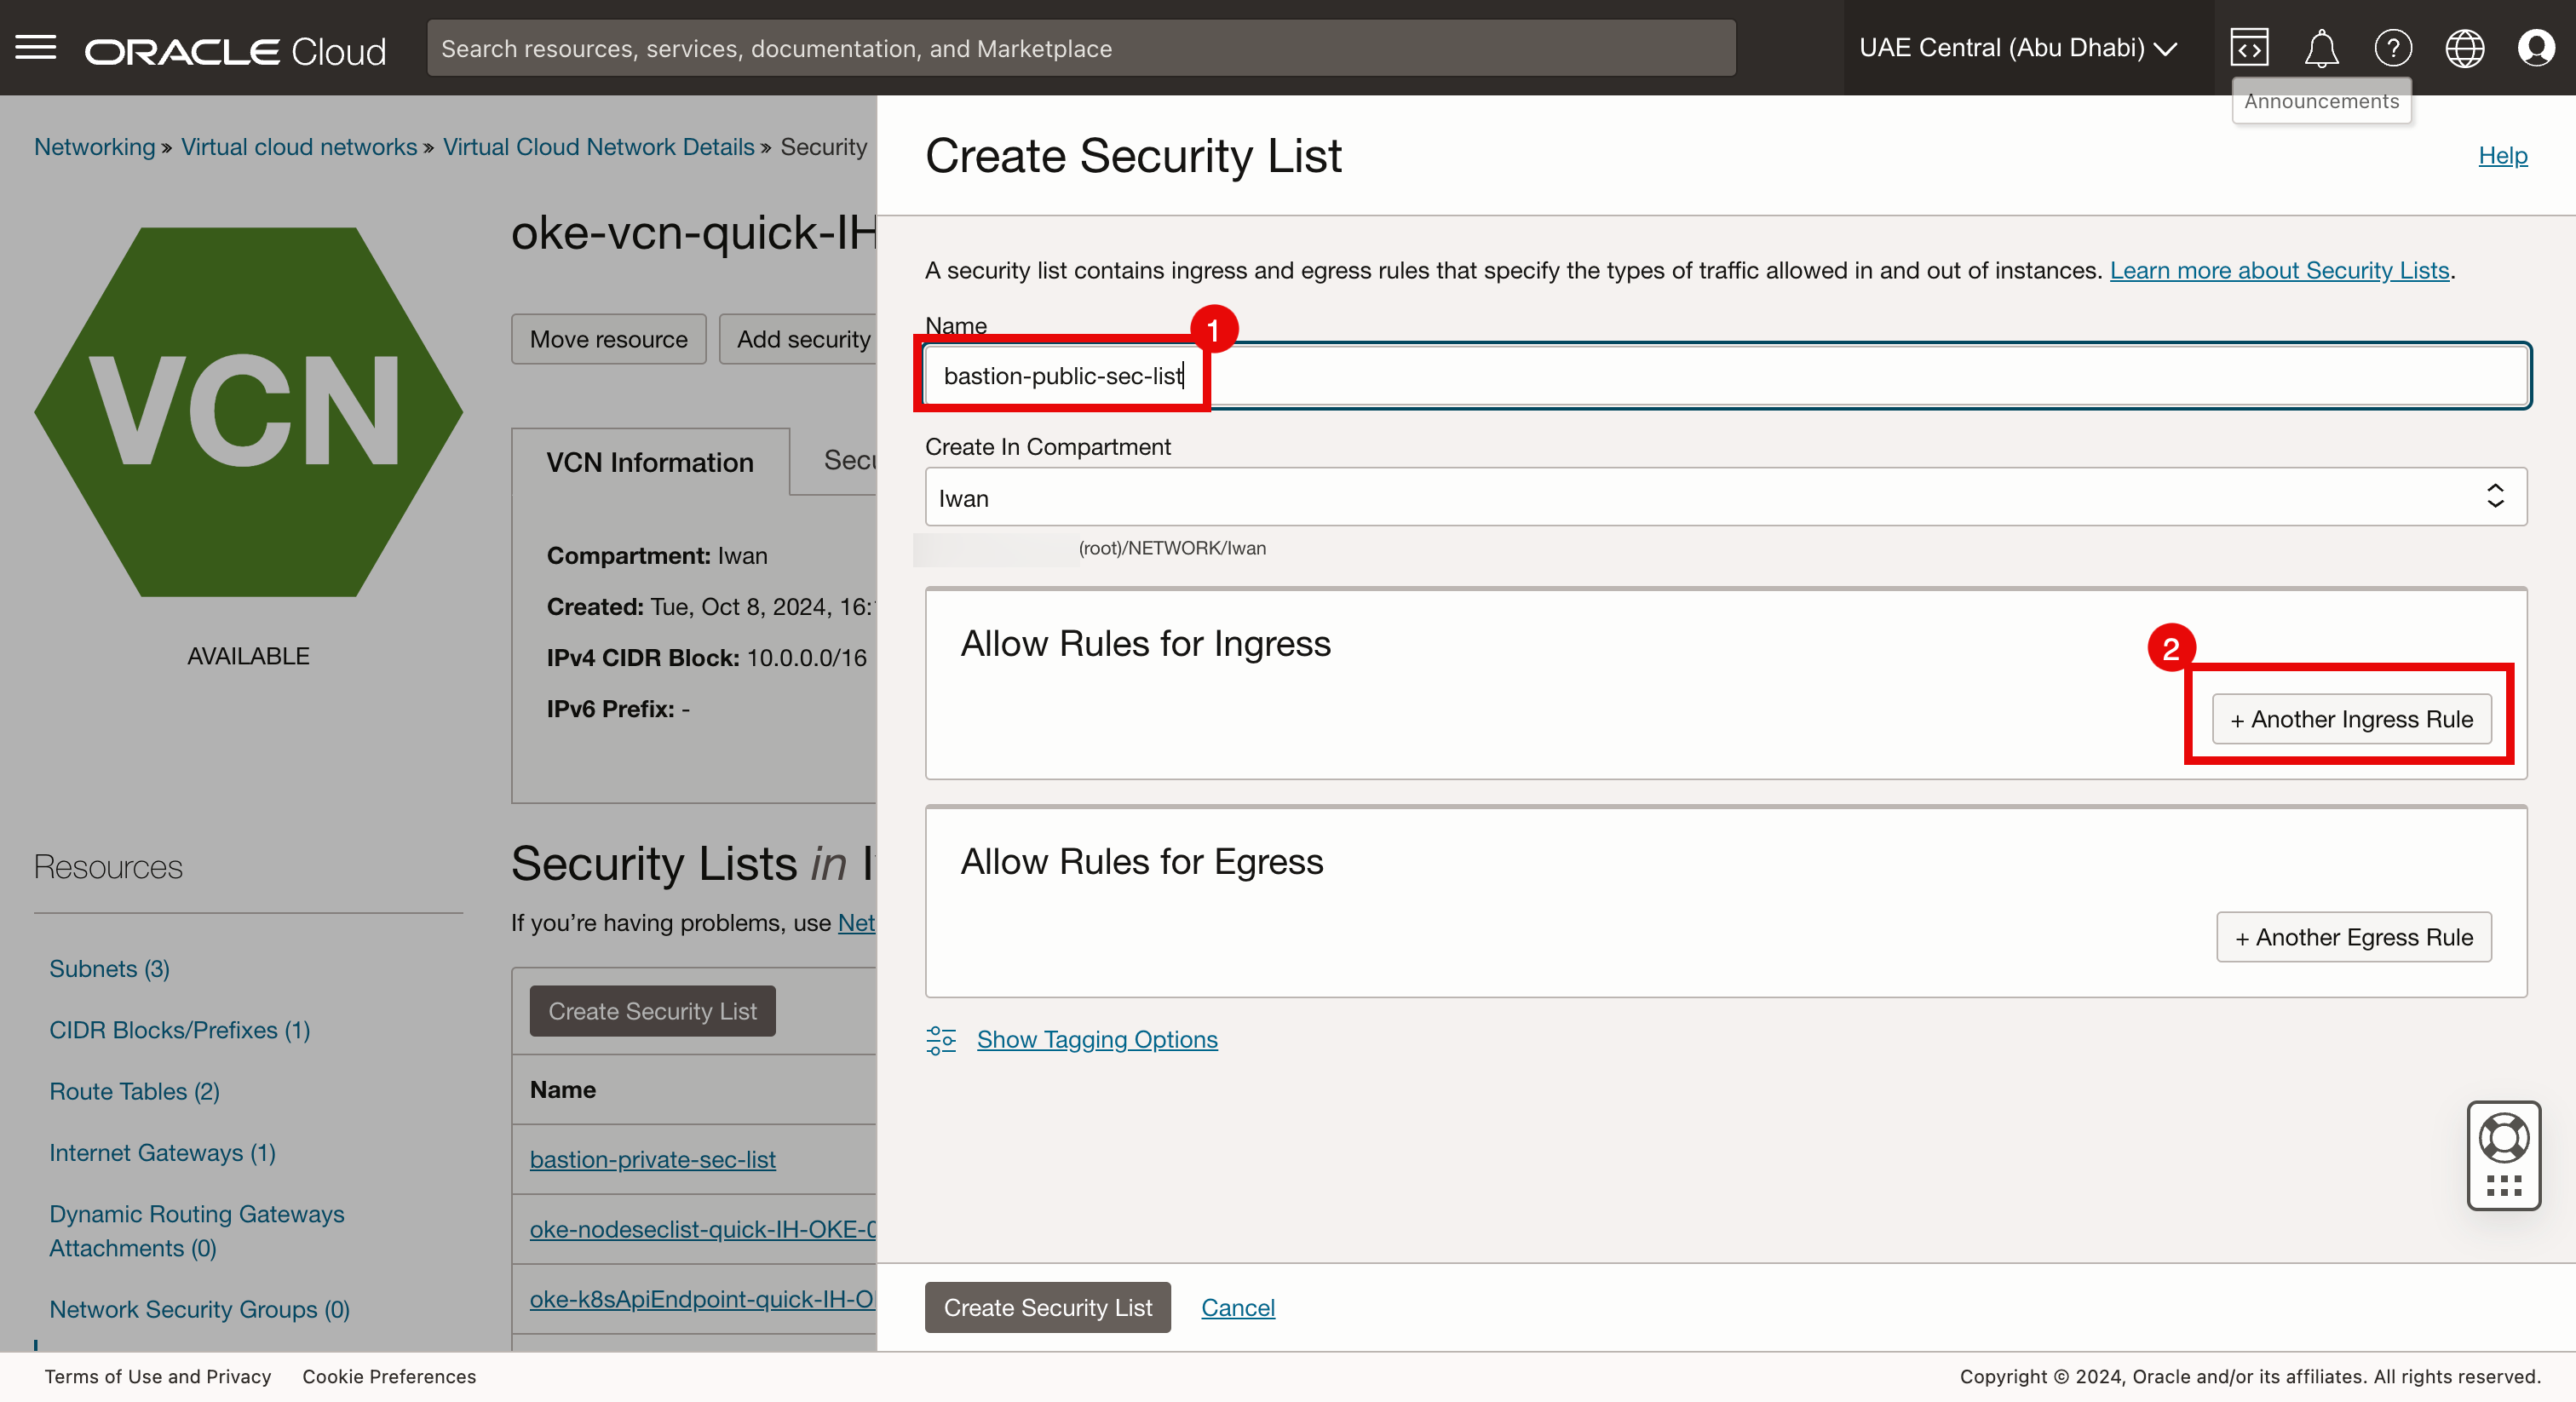Cancel the security list creation

pos(1237,1307)
